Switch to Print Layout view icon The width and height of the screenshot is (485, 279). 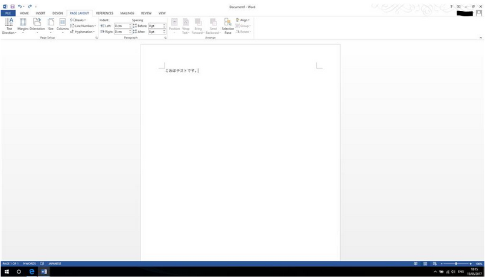point(425,263)
